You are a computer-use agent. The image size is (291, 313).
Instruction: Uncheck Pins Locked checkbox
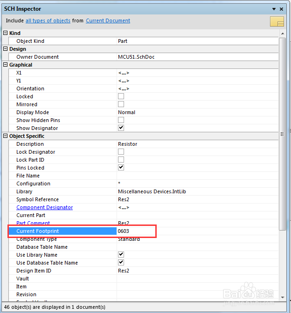point(121,168)
